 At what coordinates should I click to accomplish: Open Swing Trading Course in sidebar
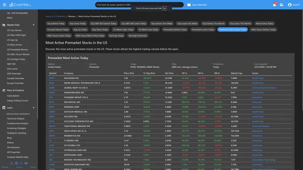(17, 100)
